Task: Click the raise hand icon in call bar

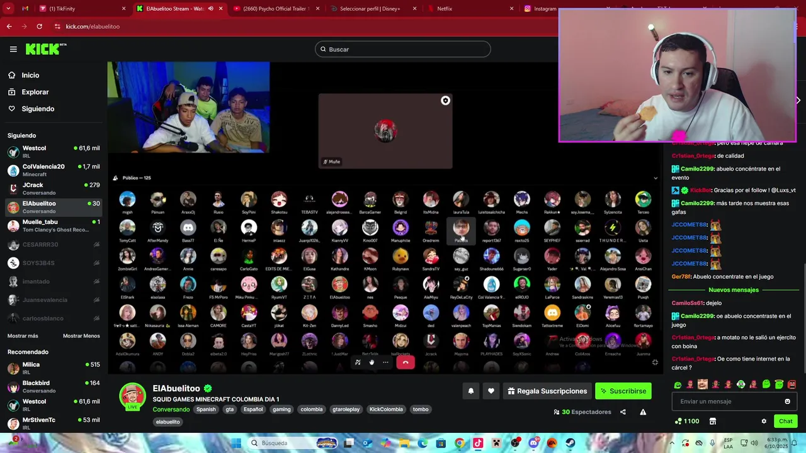Action: 372,362
